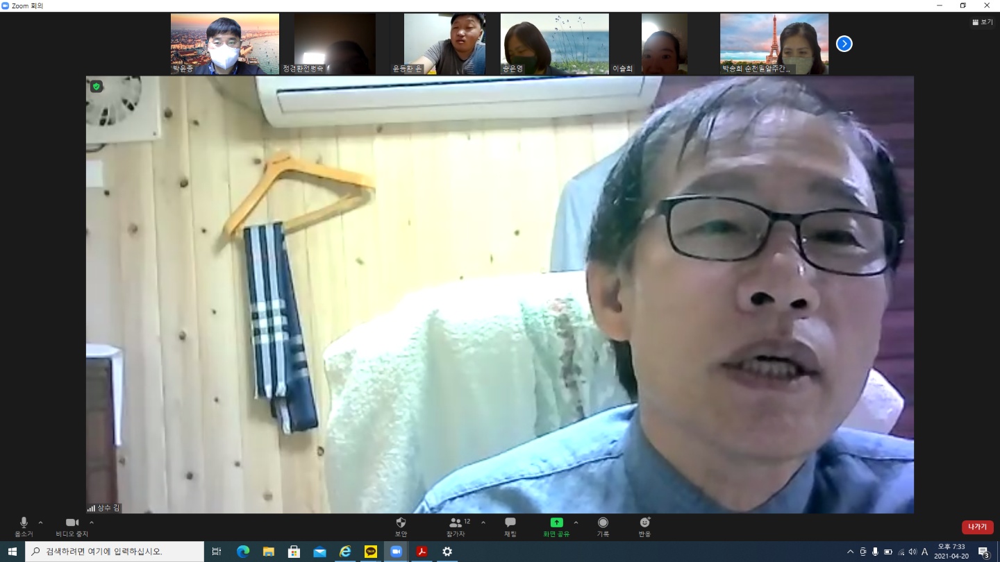
Task: Check the tray battery status icon
Action: 888,552
